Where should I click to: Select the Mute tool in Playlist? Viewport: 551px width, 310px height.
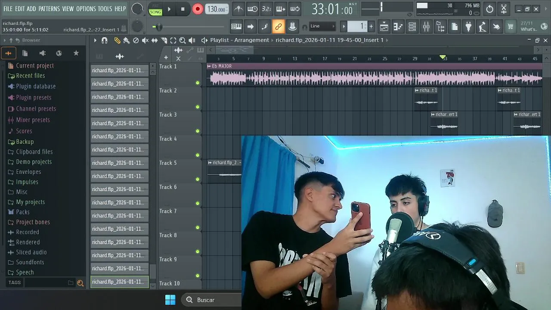coord(145,40)
